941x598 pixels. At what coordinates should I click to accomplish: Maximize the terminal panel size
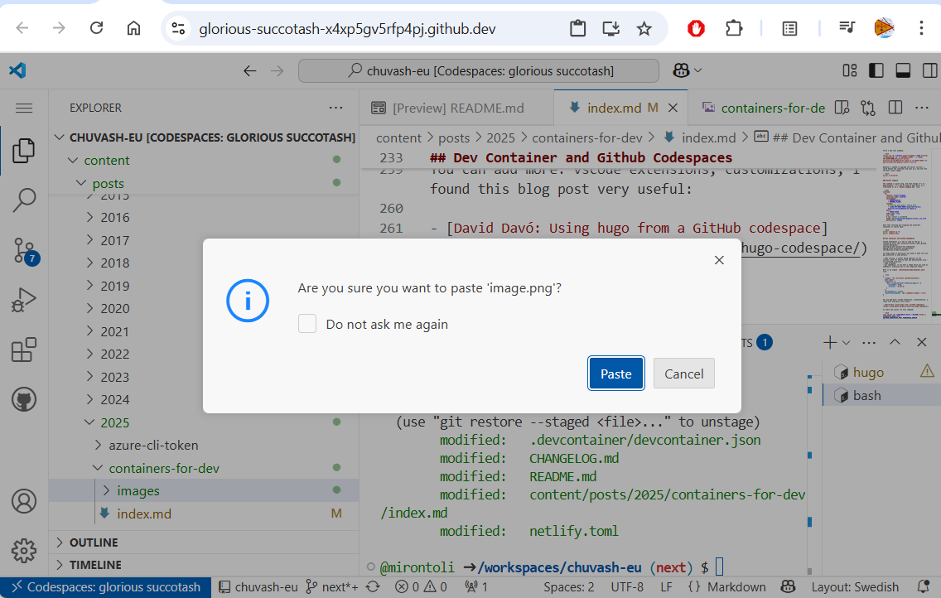tap(895, 342)
